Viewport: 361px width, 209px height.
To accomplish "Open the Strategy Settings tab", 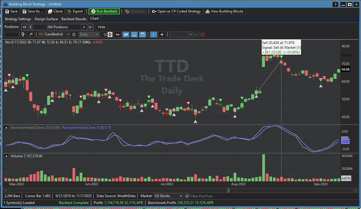I will (x=18, y=19).
